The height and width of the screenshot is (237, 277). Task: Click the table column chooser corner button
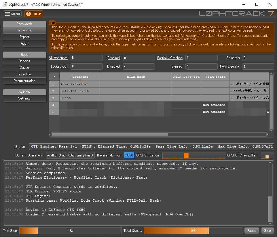(54, 77)
